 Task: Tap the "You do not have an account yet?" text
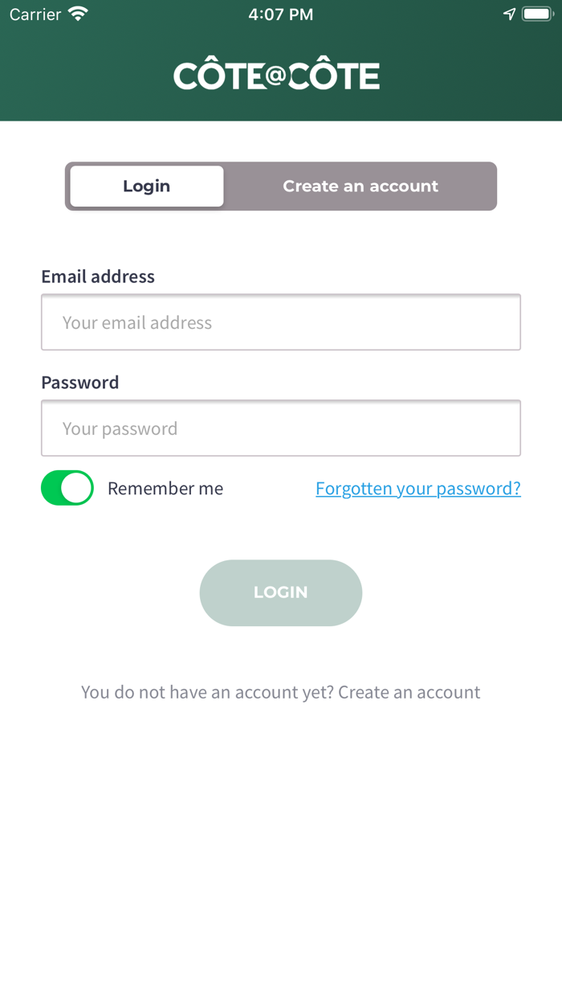click(x=207, y=692)
